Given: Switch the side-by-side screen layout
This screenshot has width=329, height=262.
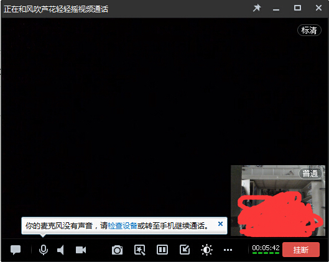Looking at the screenshot, I should pyautogui.click(x=162, y=250).
